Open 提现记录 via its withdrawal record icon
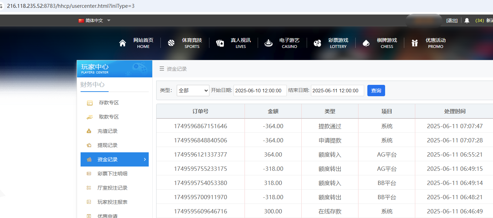This screenshot has width=493, height=218. [89, 145]
